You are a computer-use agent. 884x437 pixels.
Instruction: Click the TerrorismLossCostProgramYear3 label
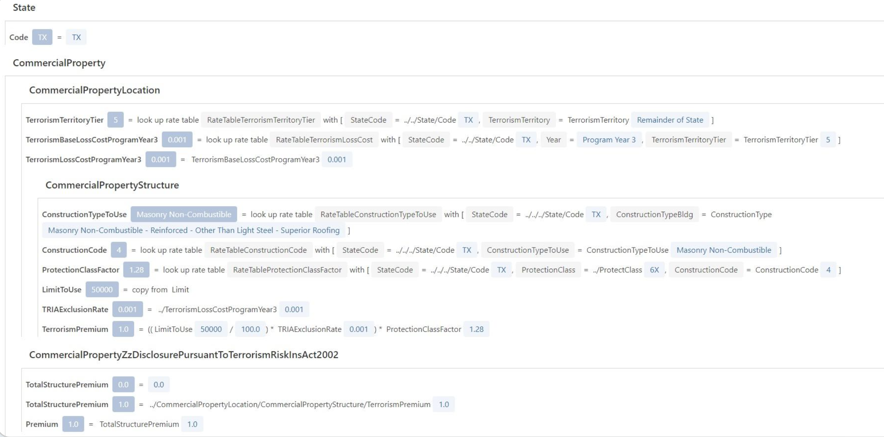(x=84, y=160)
